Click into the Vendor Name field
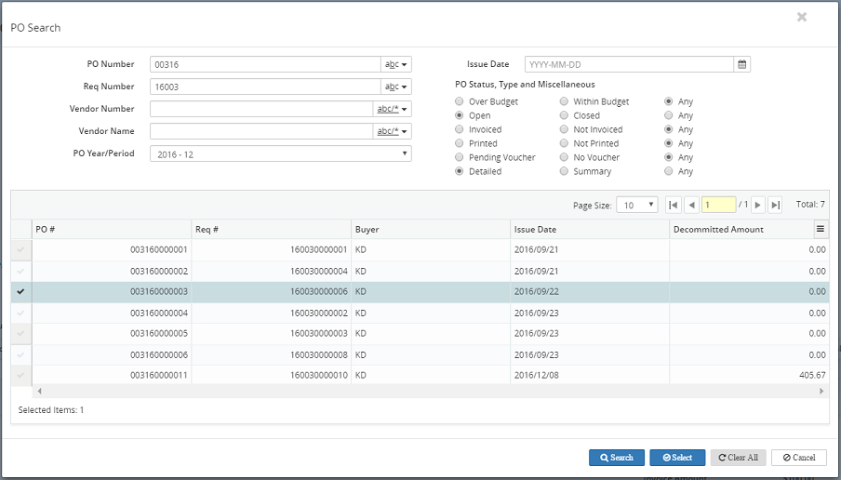 pos(260,131)
